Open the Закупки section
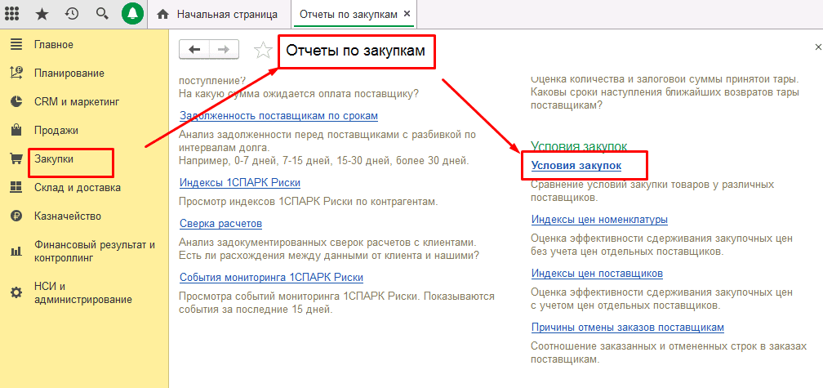This screenshot has width=823, height=388. point(54,159)
